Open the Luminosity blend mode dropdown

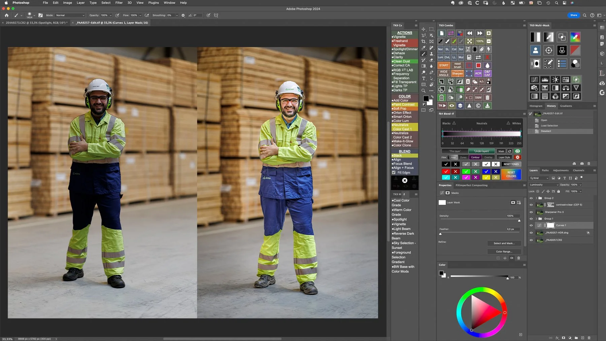click(544, 185)
